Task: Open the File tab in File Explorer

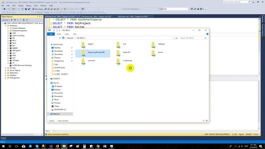Action: (51, 34)
